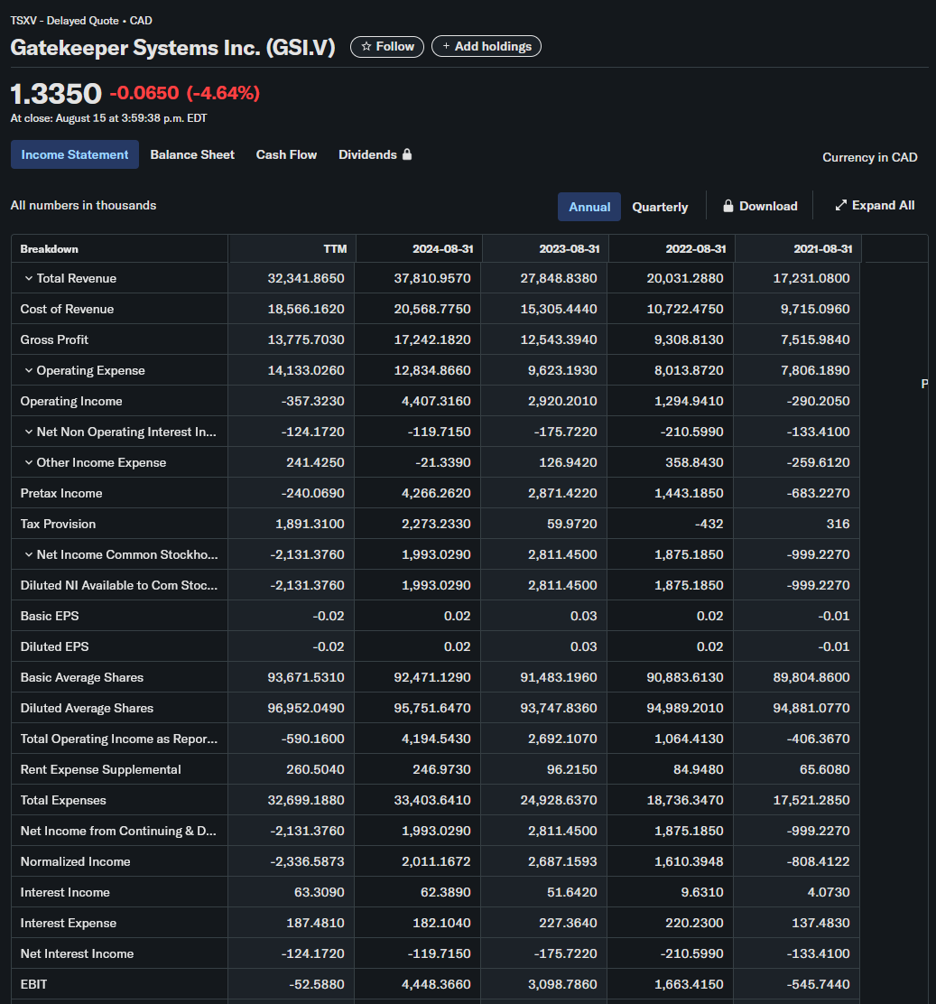Screen dimensions: 936x1004
Task: Click the 2024-08-31 column header
Action: pyautogui.click(x=442, y=248)
